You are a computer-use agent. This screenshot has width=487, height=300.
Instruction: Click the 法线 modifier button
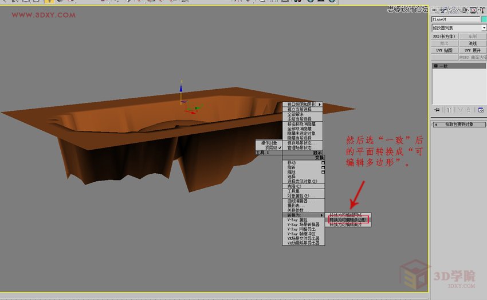[x=473, y=43]
